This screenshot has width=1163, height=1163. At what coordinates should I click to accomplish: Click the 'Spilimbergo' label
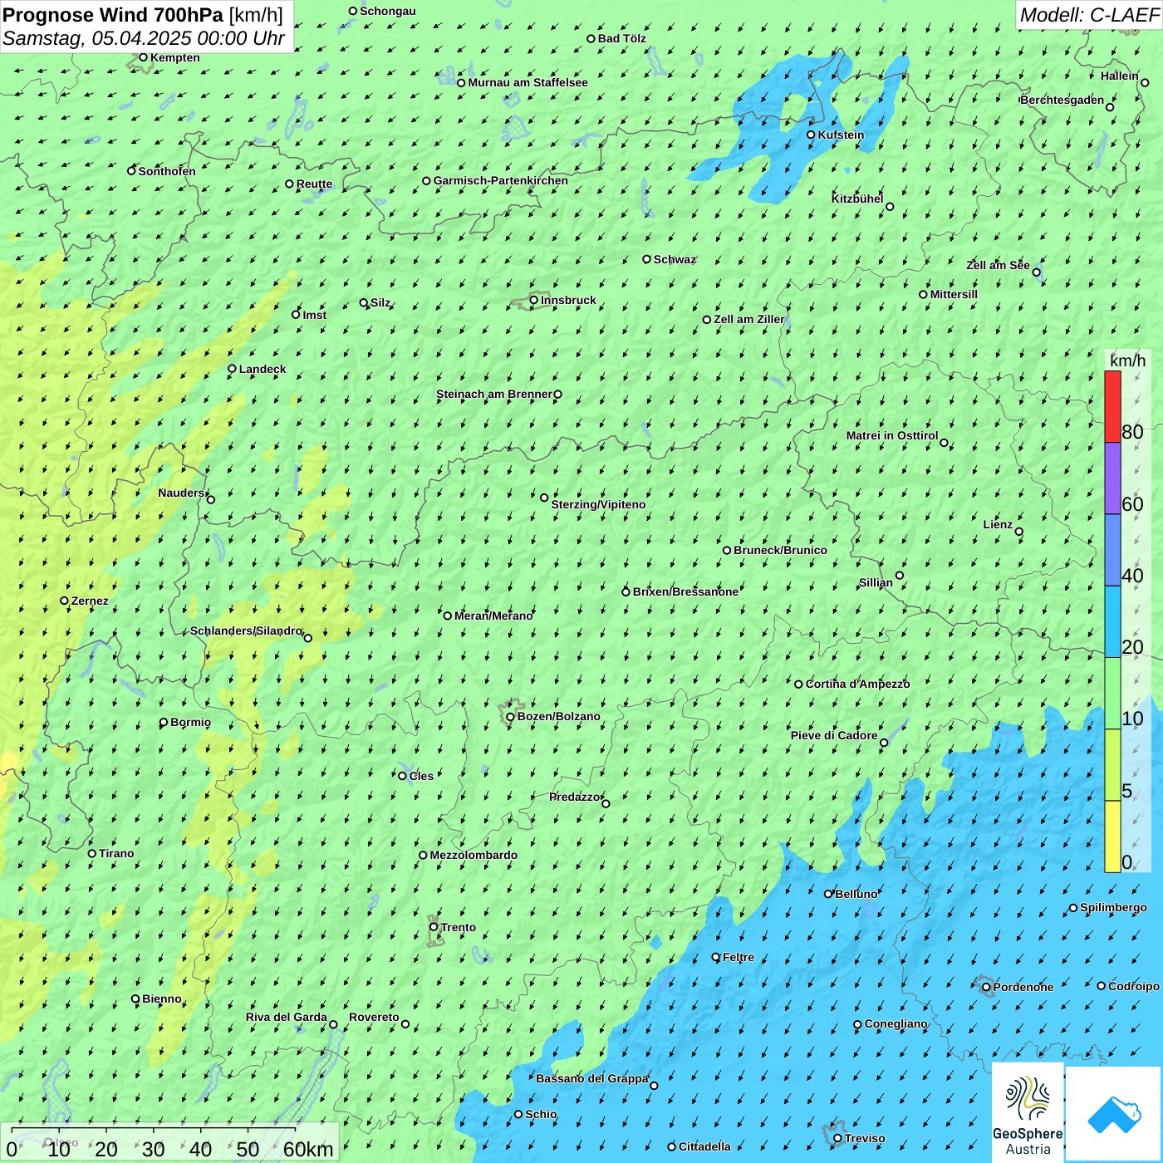tap(1113, 907)
